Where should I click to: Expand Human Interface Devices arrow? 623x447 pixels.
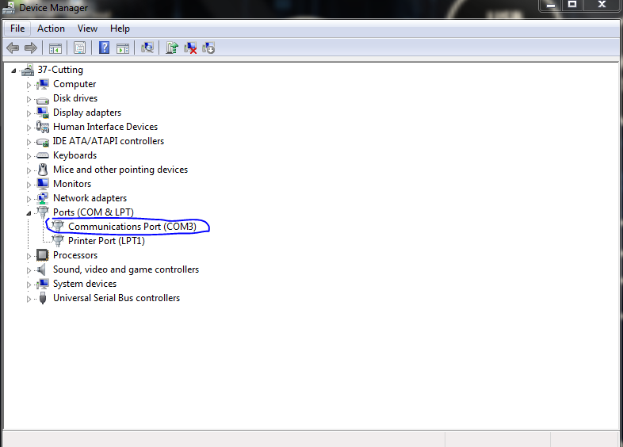coord(29,128)
